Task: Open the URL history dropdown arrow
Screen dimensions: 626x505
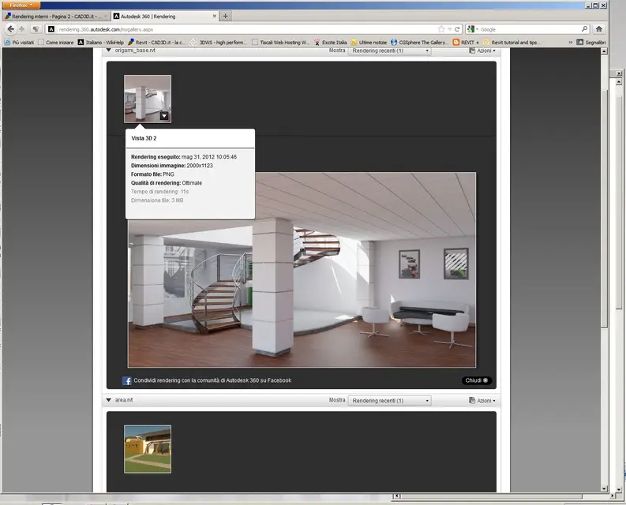Action: click(449, 29)
